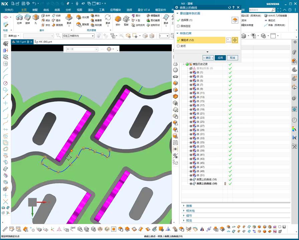Click the 修补 (Patch) surface icon
The width and height of the screenshot is (299, 240).
click(118, 19)
